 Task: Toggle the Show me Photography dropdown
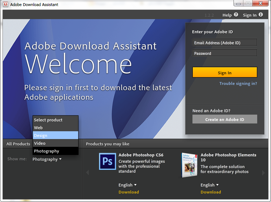[x=47, y=159]
